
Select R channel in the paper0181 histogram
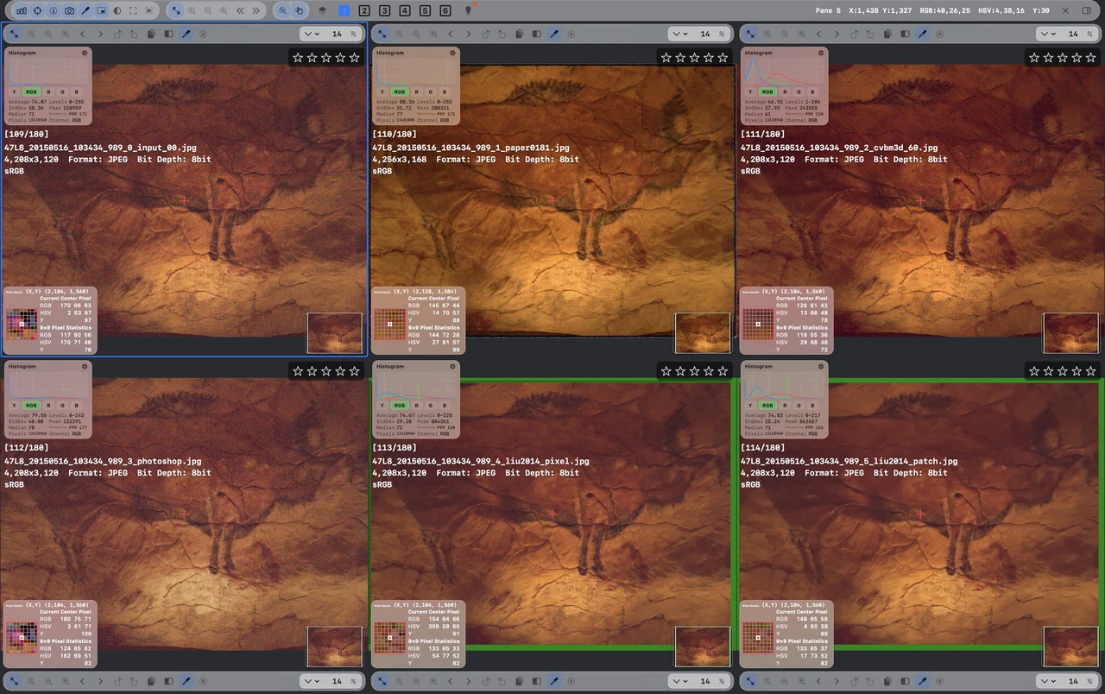[417, 91]
